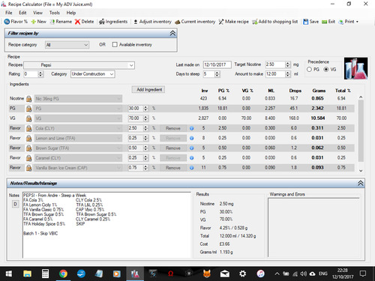Open the Recipe category dropdown
375x281 pixels.
click(67, 45)
